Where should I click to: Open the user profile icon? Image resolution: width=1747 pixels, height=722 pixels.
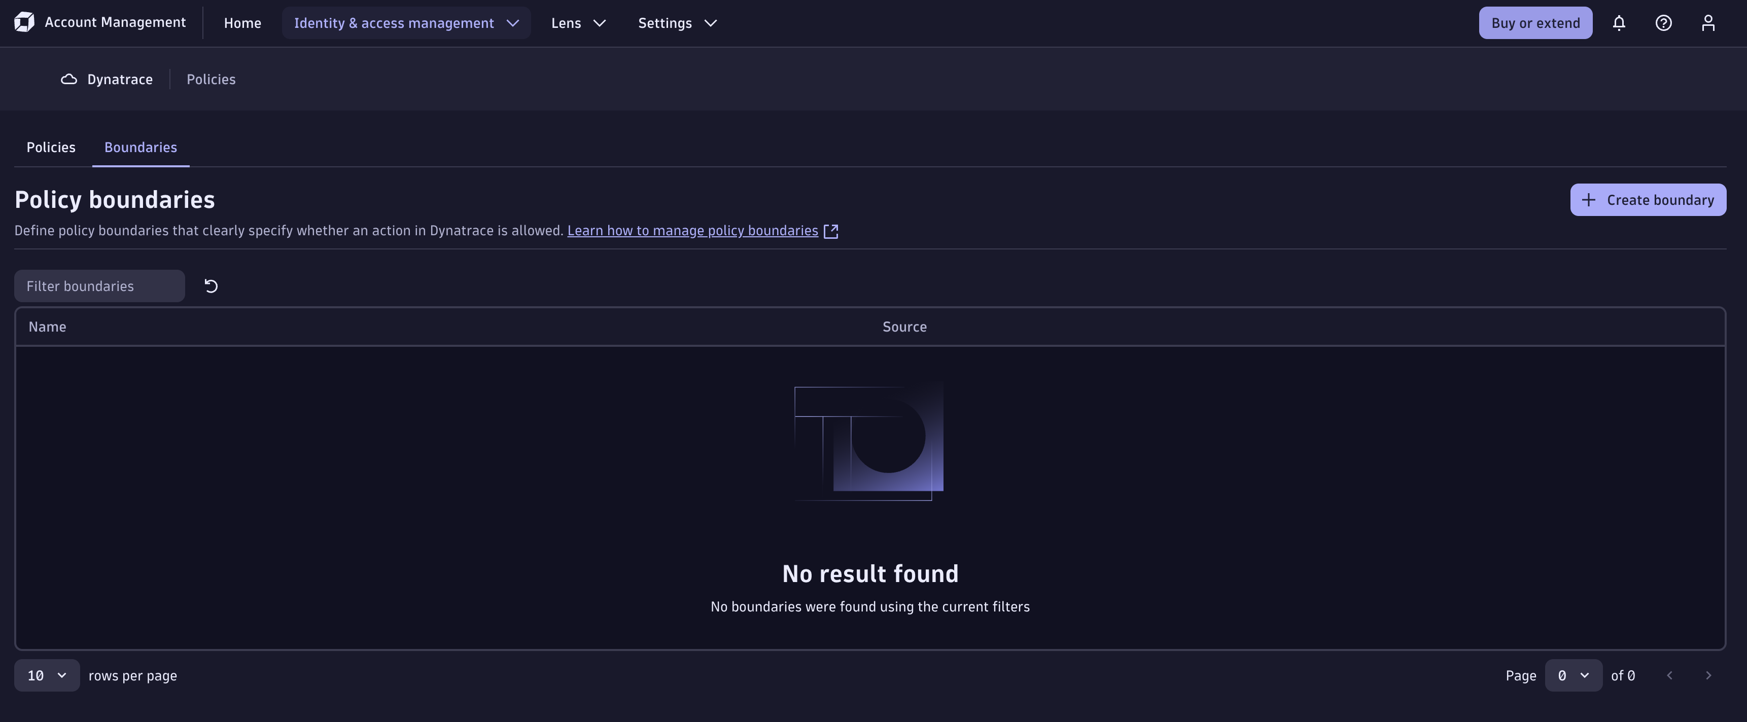tap(1708, 23)
